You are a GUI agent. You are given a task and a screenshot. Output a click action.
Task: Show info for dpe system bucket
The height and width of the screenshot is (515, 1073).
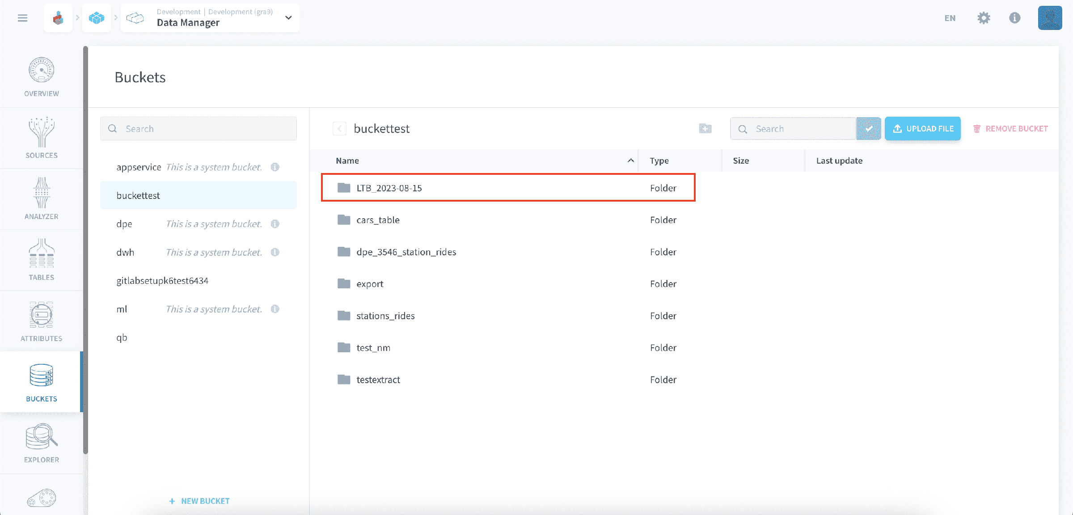275,224
